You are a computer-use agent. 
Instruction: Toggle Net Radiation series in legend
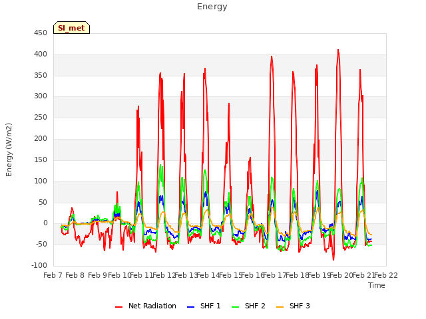(146, 306)
